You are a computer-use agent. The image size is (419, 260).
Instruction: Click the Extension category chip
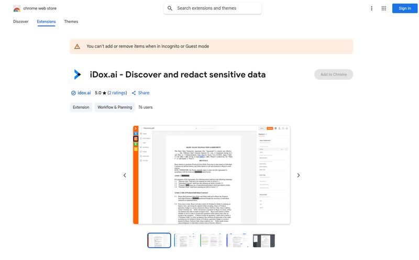pos(81,107)
